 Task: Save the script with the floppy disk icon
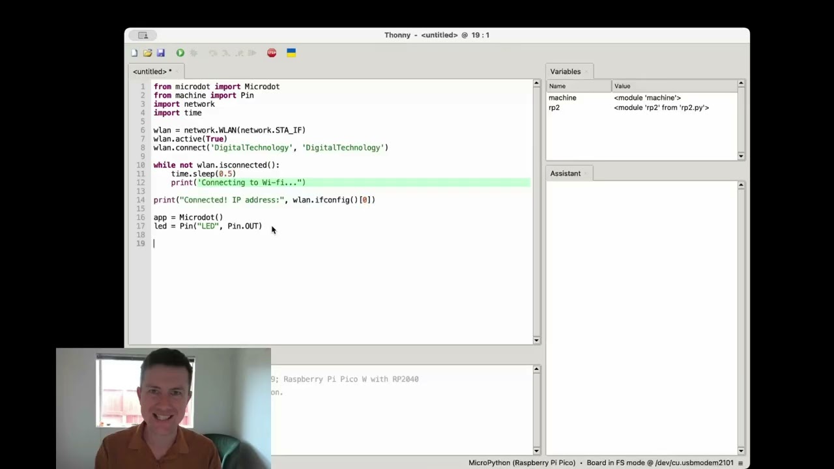[161, 53]
